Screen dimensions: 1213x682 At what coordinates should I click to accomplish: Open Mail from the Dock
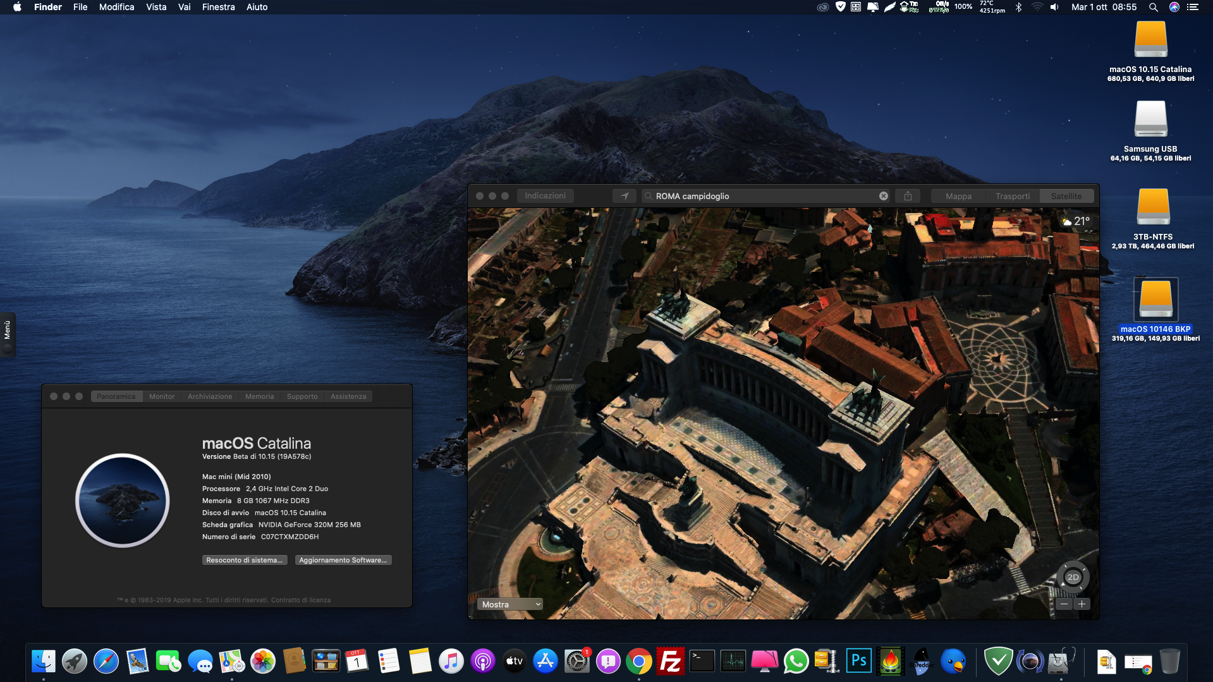[x=137, y=661]
